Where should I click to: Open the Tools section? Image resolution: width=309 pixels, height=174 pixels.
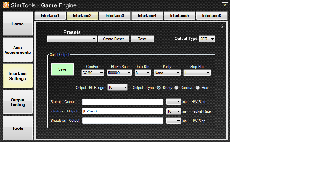point(17,128)
